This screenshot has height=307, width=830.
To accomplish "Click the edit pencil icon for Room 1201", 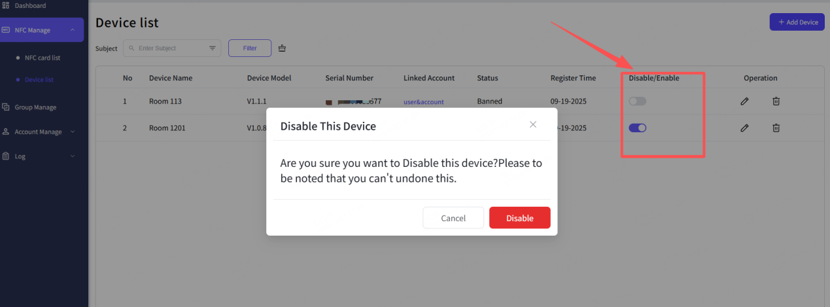I will tap(744, 128).
